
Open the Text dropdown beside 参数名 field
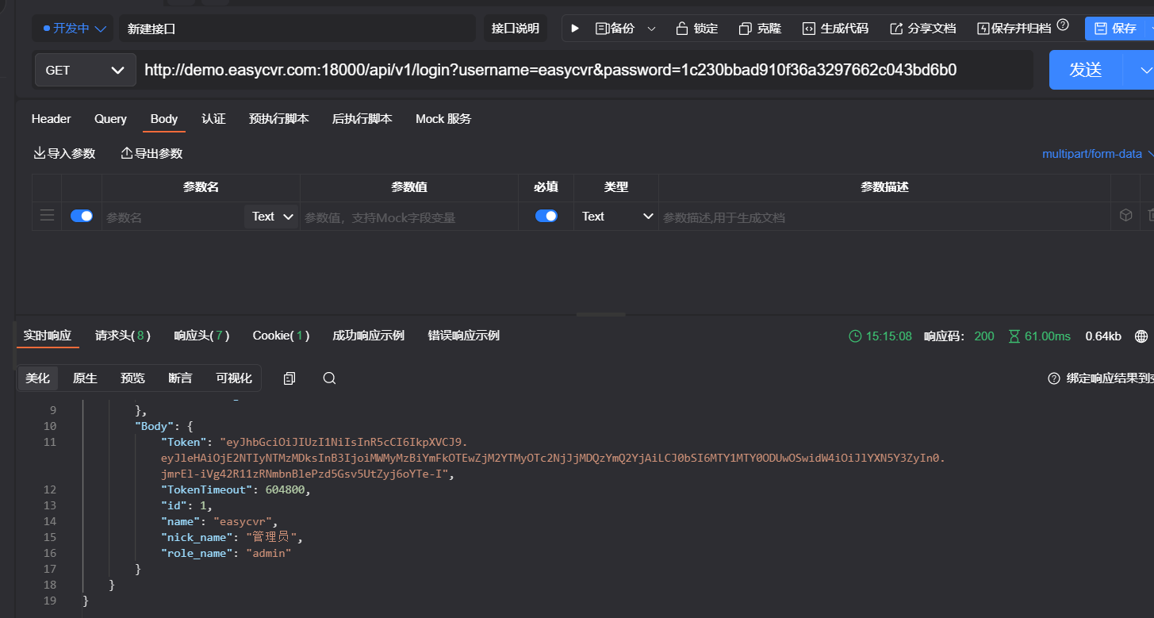pos(272,217)
